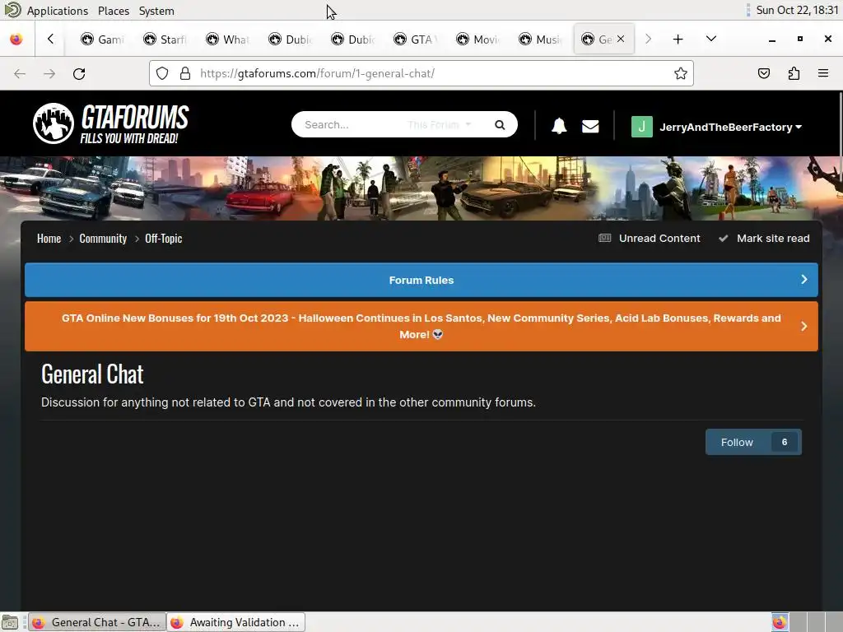Click the Off-Topic breadcrumb link

click(164, 239)
